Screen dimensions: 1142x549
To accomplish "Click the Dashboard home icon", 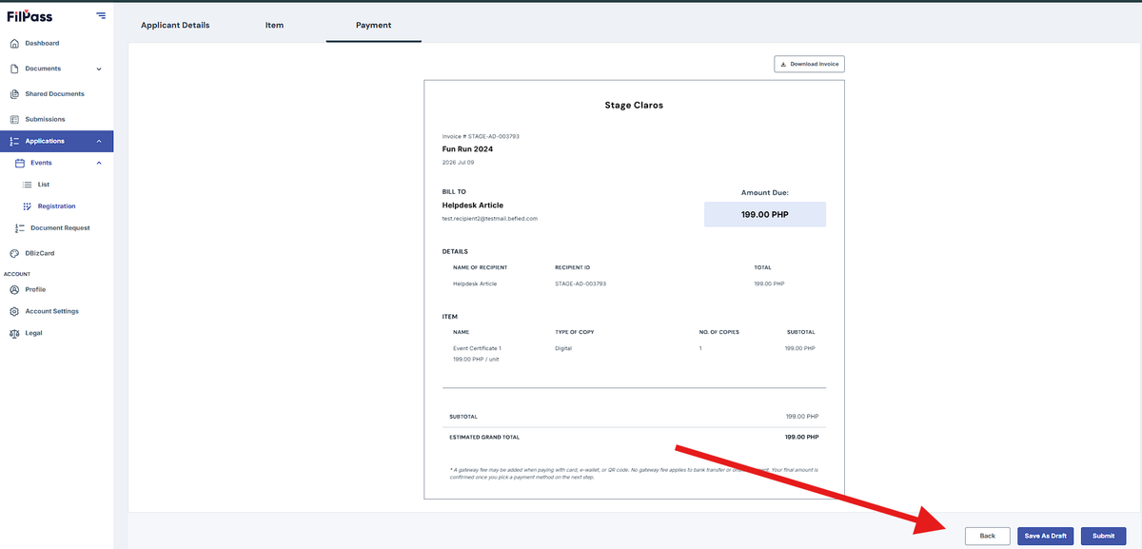I will tap(14, 44).
